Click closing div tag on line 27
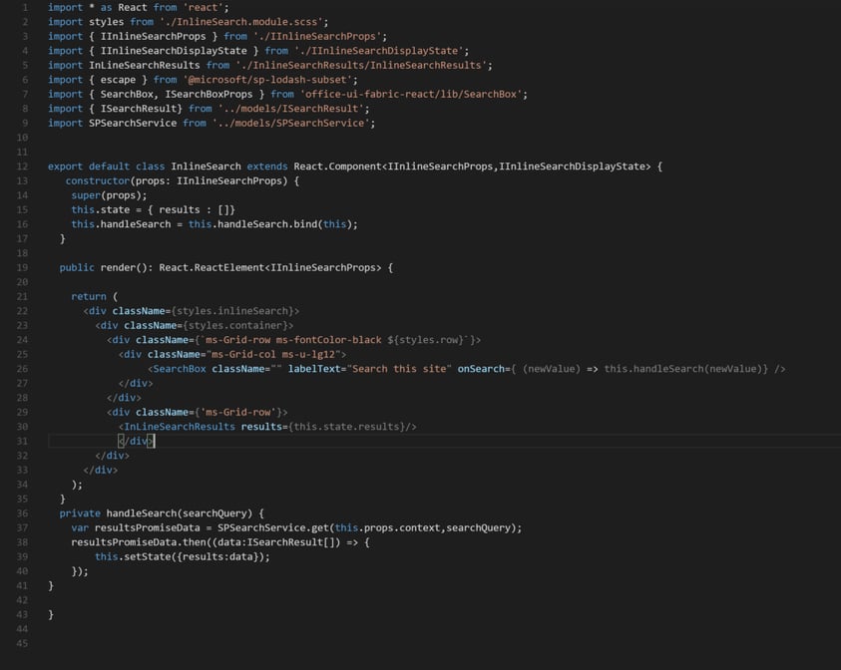 pos(136,383)
